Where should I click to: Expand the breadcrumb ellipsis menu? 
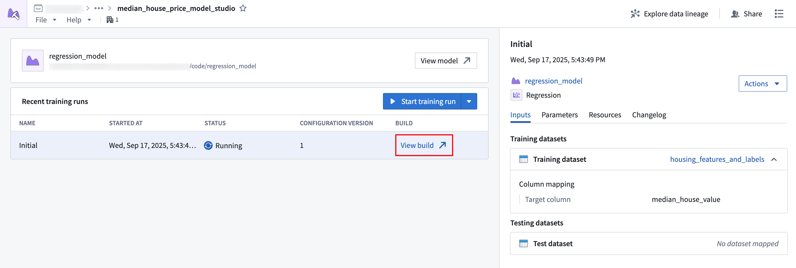(99, 8)
